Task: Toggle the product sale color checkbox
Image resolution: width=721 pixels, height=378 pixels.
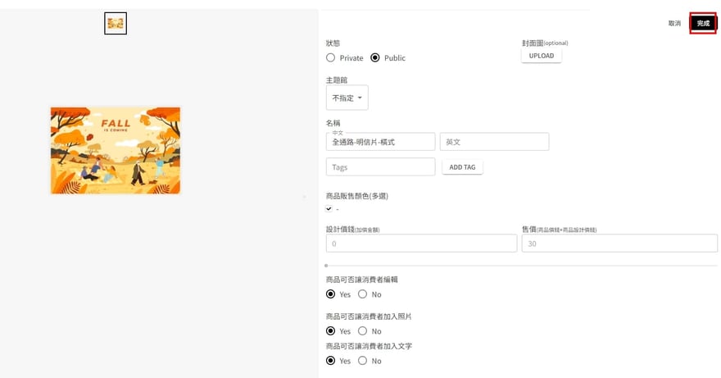Action: click(x=329, y=208)
